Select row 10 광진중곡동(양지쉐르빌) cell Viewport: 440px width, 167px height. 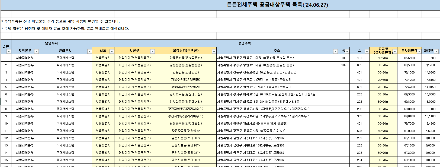186,123
